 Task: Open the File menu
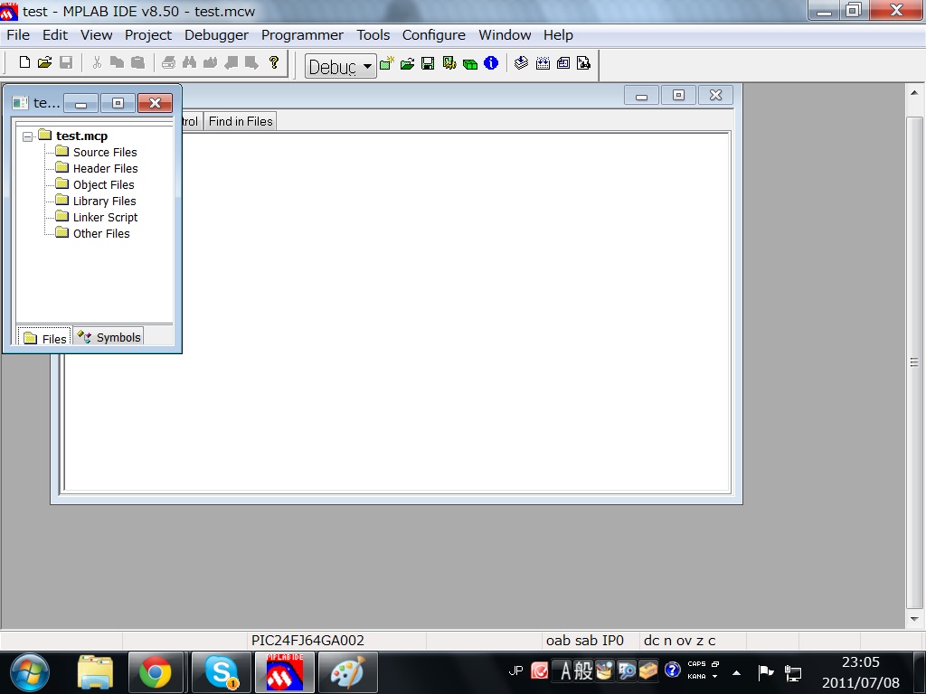pyautogui.click(x=18, y=35)
